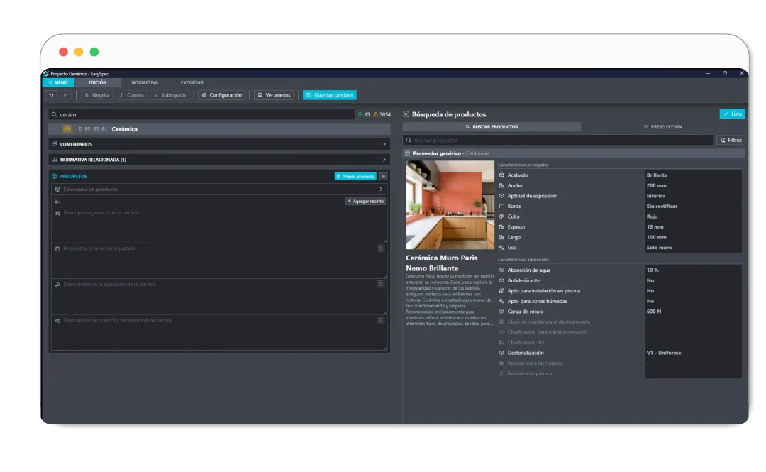Collapse the Cerámica item with the dash toggle
The height and width of the screenshot is (472, 766).
(x=54, y=129)
